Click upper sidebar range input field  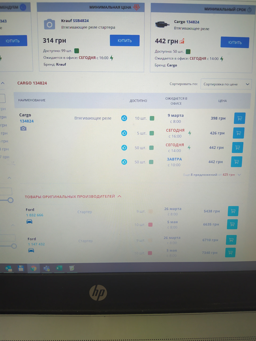tap(6, 192)
